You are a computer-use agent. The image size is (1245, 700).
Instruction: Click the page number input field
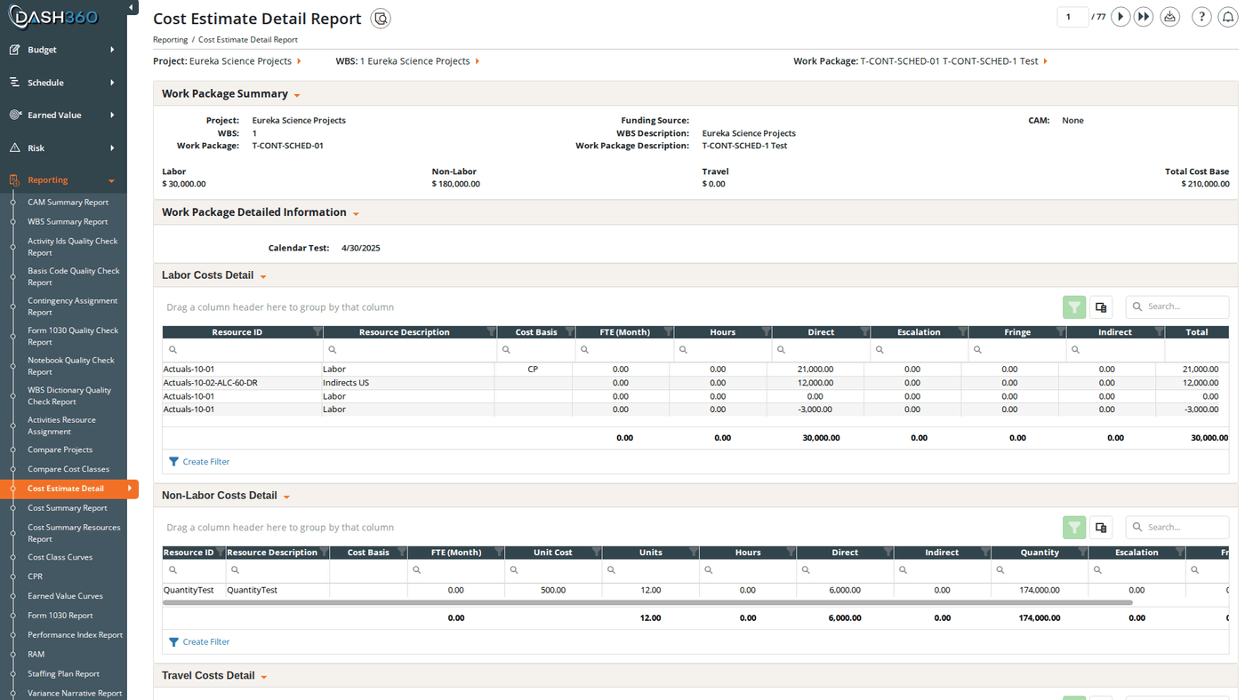tap(1072, 17)
